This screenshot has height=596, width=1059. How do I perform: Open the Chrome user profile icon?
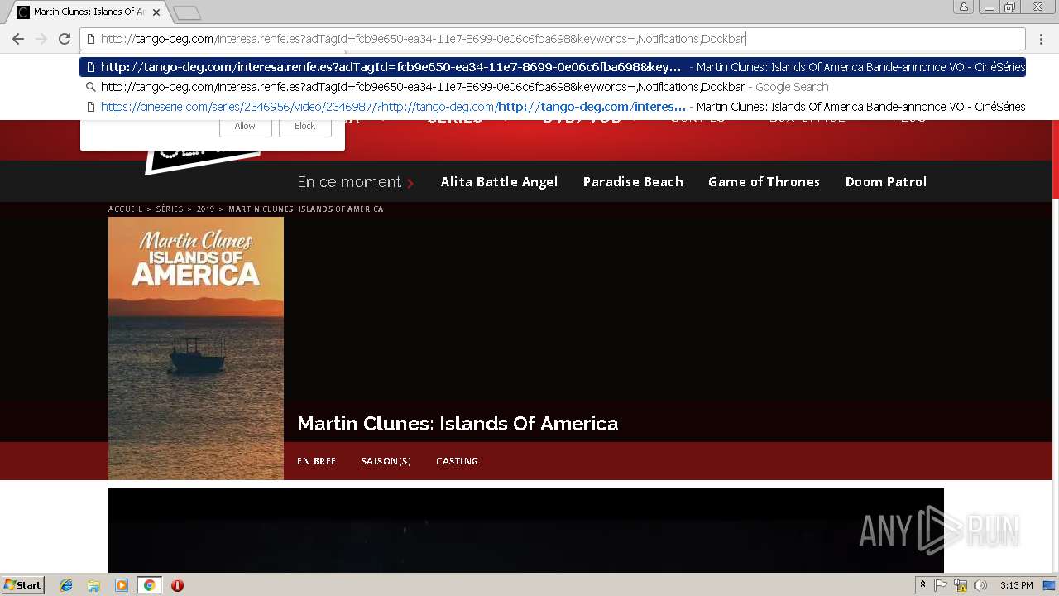click(x=964, y=7)
